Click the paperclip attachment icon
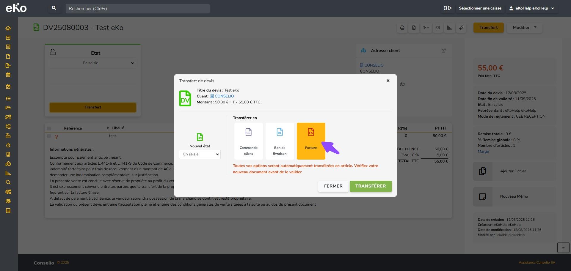The width and height of the screenshot is (571, 271). pyautogui.click(x=461, y=28)
